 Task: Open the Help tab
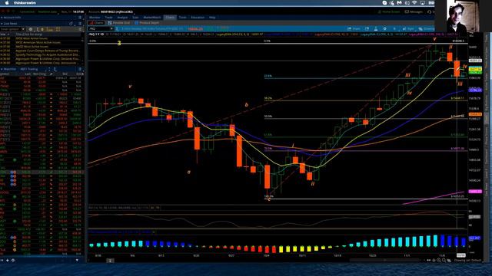click(x=212, y=18)
